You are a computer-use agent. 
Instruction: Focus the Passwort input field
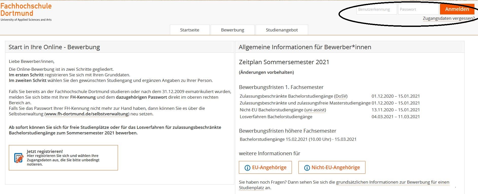click(x=418, y=9)
